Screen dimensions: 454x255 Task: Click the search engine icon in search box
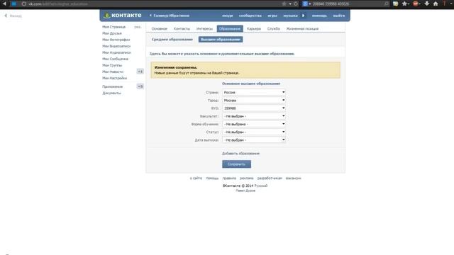[x=305, y=4]
